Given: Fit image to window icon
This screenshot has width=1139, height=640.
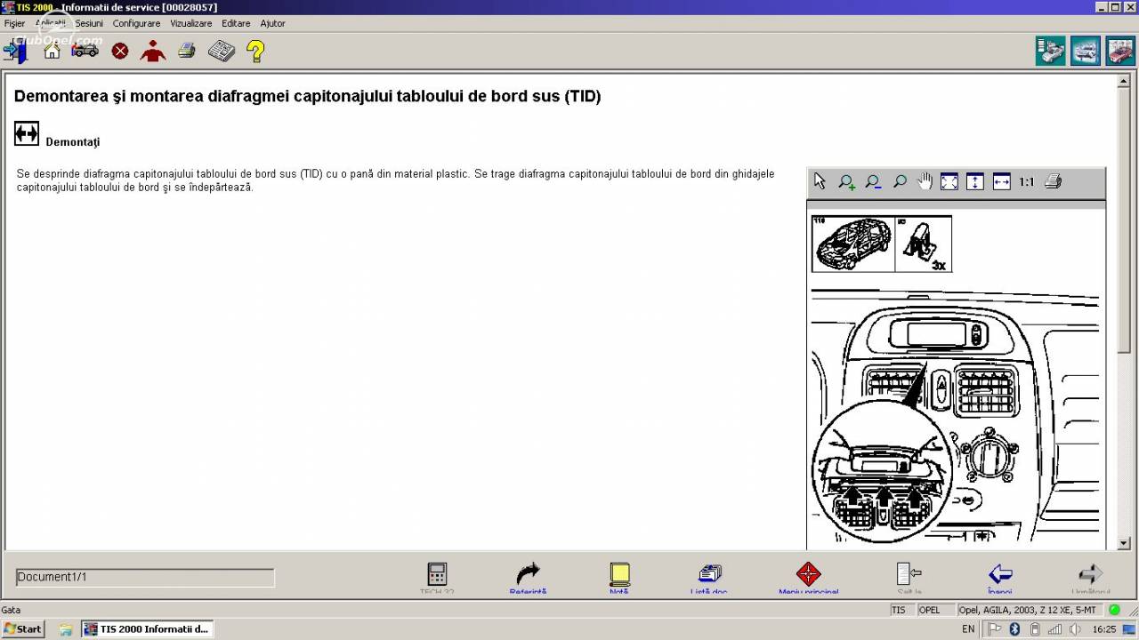Looking at the screenshot, I should coord(949,181).
